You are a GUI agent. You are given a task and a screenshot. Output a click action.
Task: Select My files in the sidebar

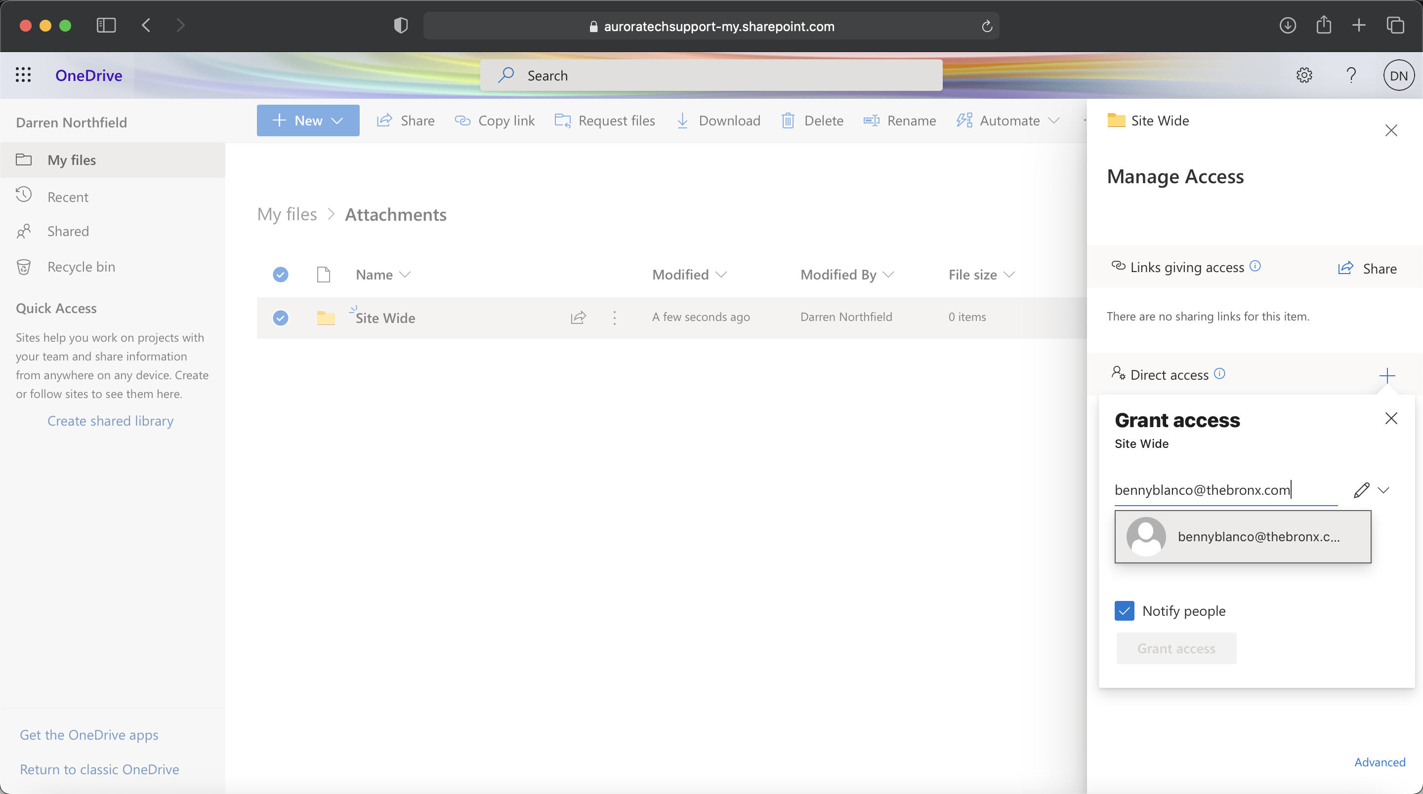[72, 159]
